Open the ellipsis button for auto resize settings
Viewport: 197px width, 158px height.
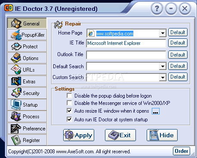coord(156,111)
